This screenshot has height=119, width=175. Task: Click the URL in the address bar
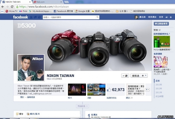pyautogui.click(x=44, y=7)
